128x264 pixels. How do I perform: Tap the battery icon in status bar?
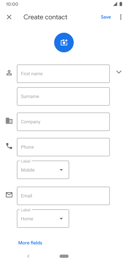pos(121,4)
